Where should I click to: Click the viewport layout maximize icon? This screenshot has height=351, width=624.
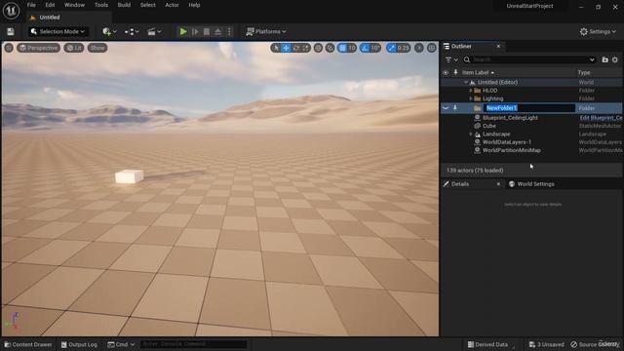pos(432,48)
